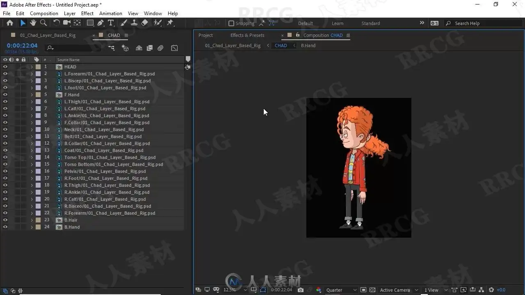This screenshot has height=295, width=525.
Task: Toggle visibility of the B.Hair layer
Action: tap(5, 220)
